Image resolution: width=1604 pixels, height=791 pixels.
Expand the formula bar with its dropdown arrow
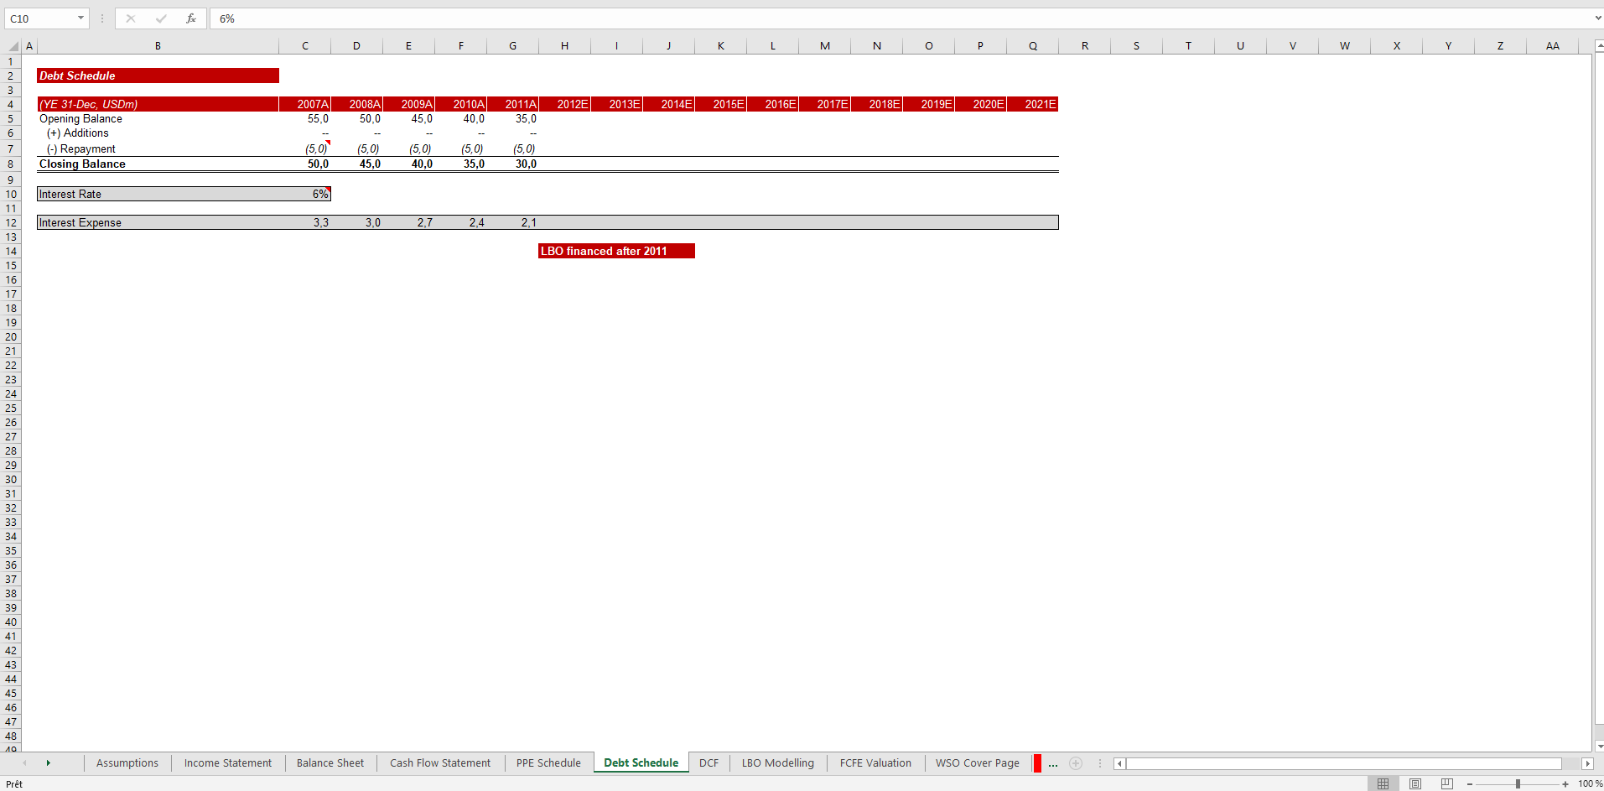pos(1597,18)
